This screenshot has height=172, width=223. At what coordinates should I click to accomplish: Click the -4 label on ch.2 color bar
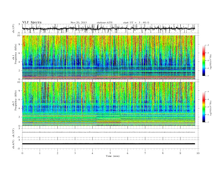pyautogui.click(x=208, y=99)
